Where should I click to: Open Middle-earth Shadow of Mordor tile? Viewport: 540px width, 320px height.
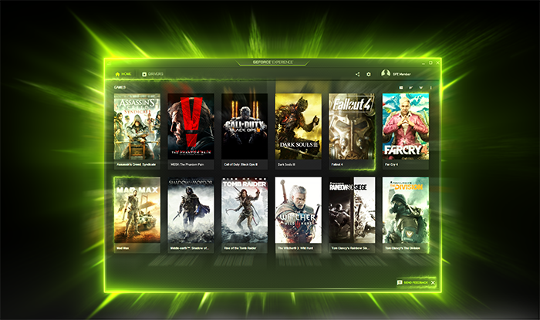[x=191, y=214]
